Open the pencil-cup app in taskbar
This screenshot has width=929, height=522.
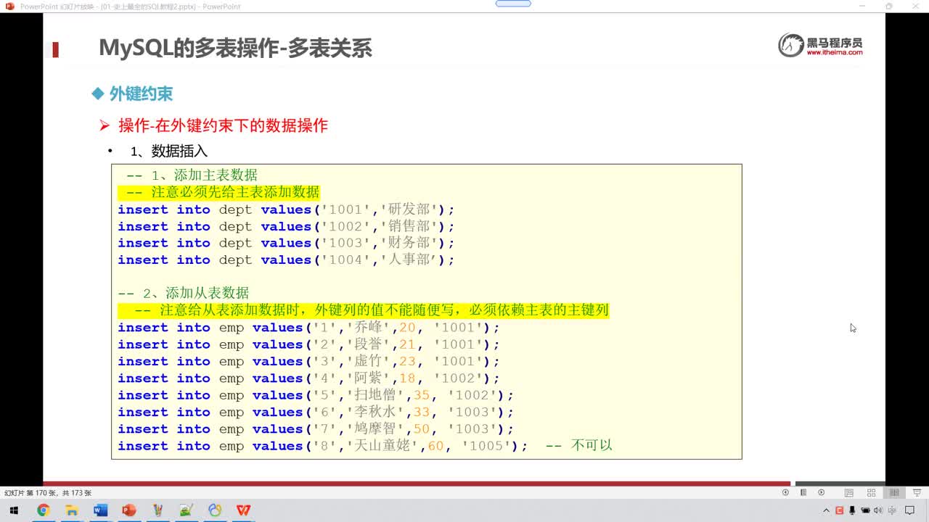click(157, 510)
